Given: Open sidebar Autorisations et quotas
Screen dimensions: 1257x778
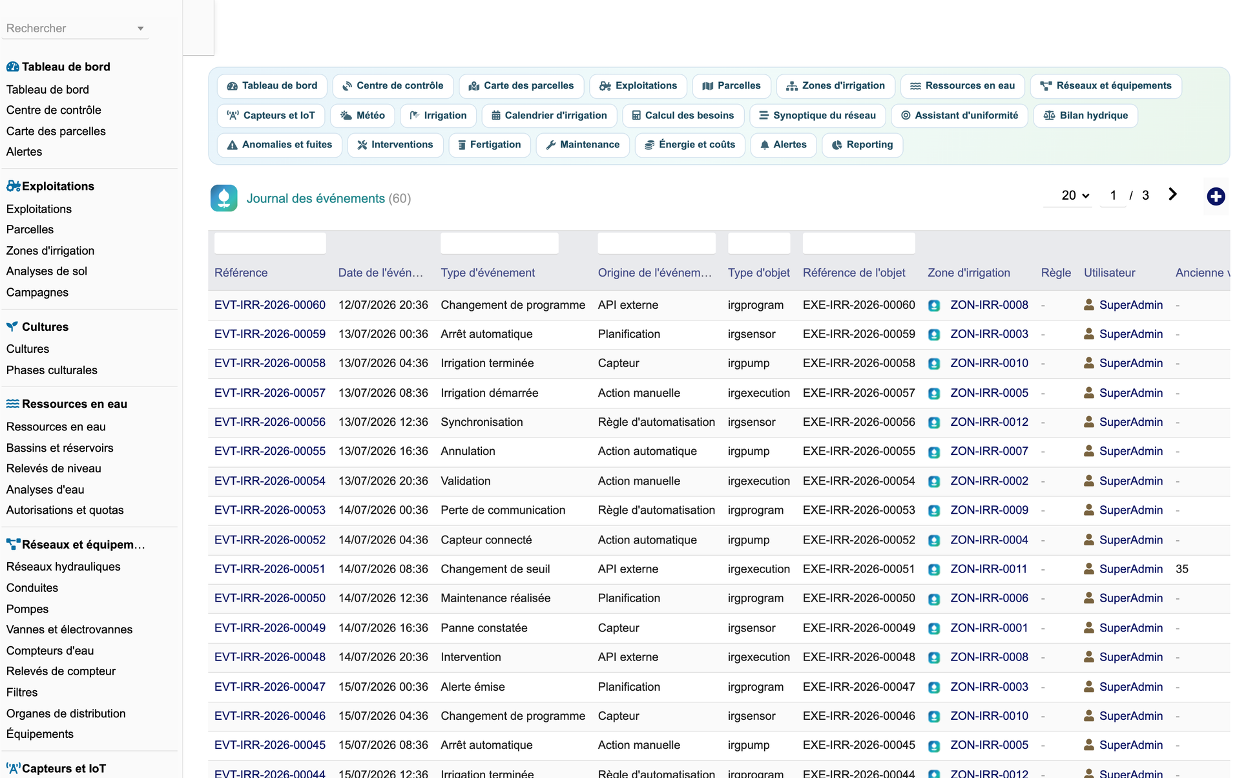Looking at the screenshot, I should pyautogui.click(x=65, y=510).
